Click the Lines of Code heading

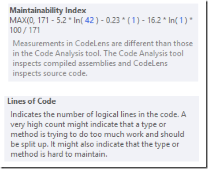32,101
